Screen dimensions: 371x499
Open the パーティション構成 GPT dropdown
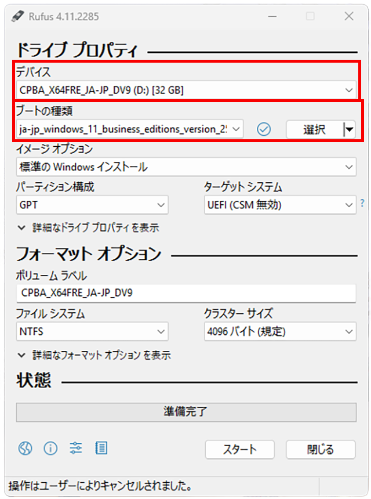92,205
